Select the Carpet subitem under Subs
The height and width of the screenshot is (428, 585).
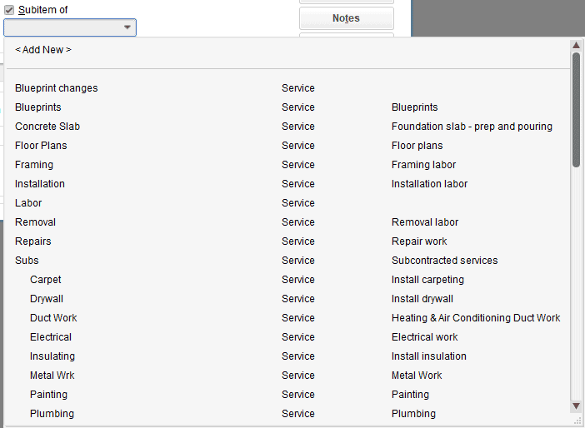coord(46,280)
